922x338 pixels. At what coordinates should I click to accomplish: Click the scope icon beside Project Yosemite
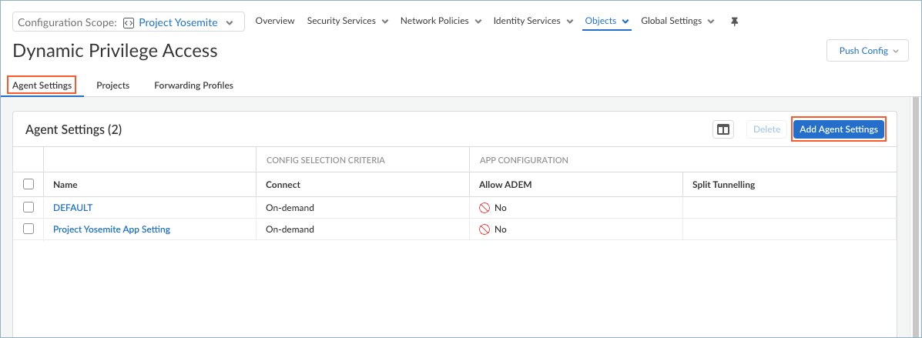[129, 22]
